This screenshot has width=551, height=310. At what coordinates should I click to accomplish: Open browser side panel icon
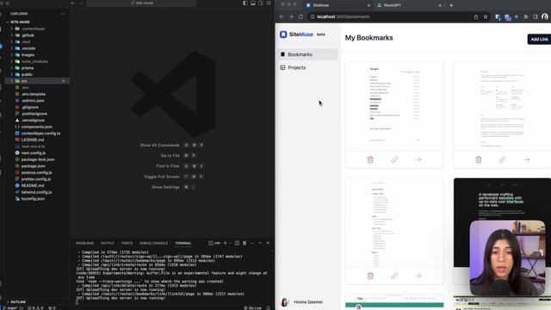[x=536, y=16]
